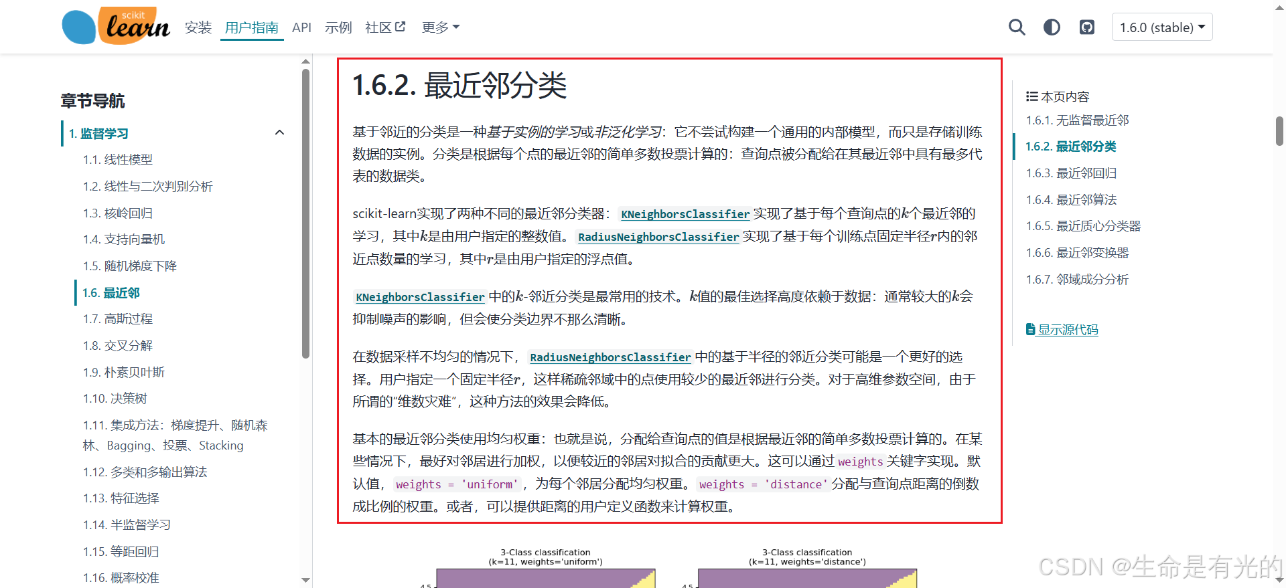Jump to 1.6.1. 无监督最近邻 section
The image size is (1286, 588).
tap(1077, 120)
